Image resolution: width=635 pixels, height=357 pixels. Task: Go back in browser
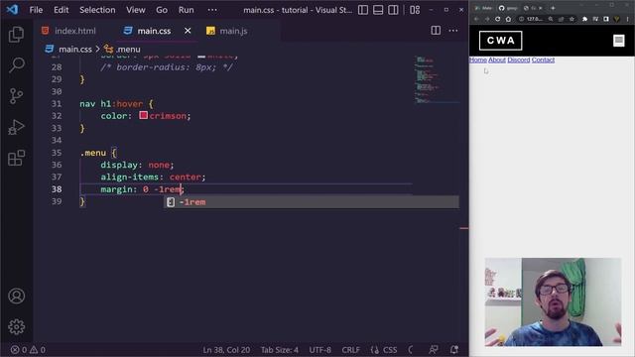[x=476, y=19]
